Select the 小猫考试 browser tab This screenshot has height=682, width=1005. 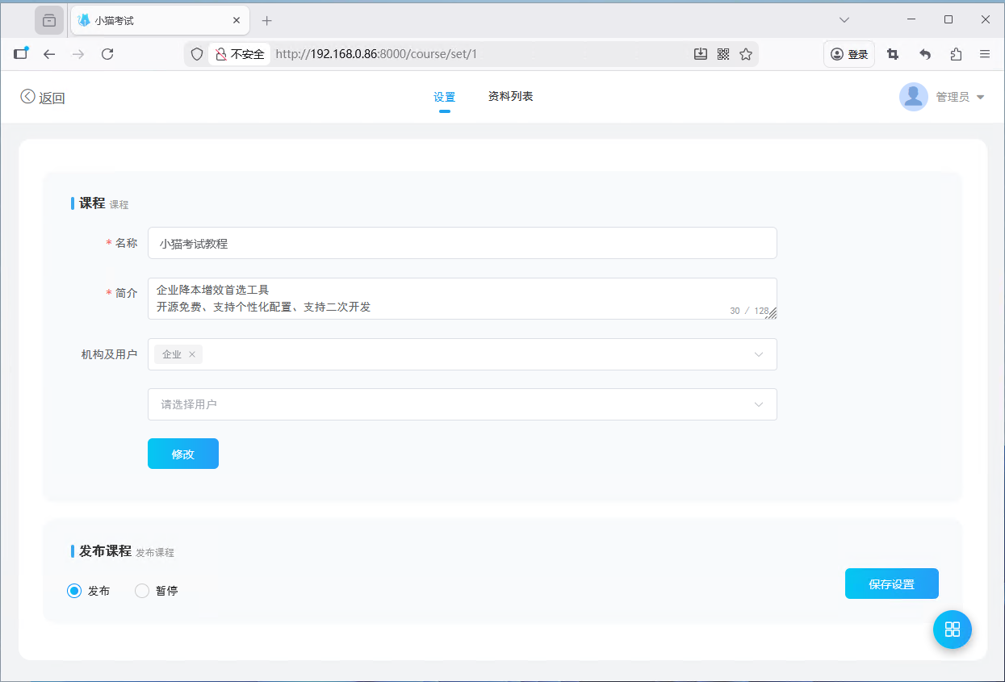(x=159, y=20)
